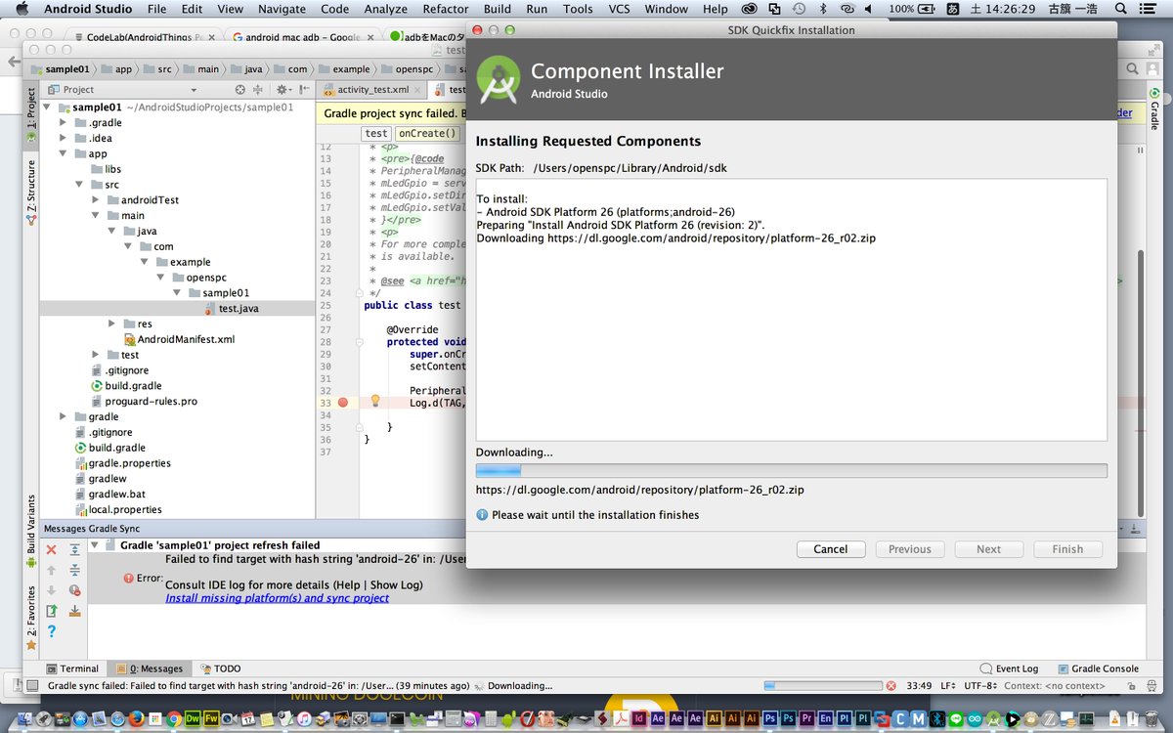Expand the androidTest folder

[96, 199]
